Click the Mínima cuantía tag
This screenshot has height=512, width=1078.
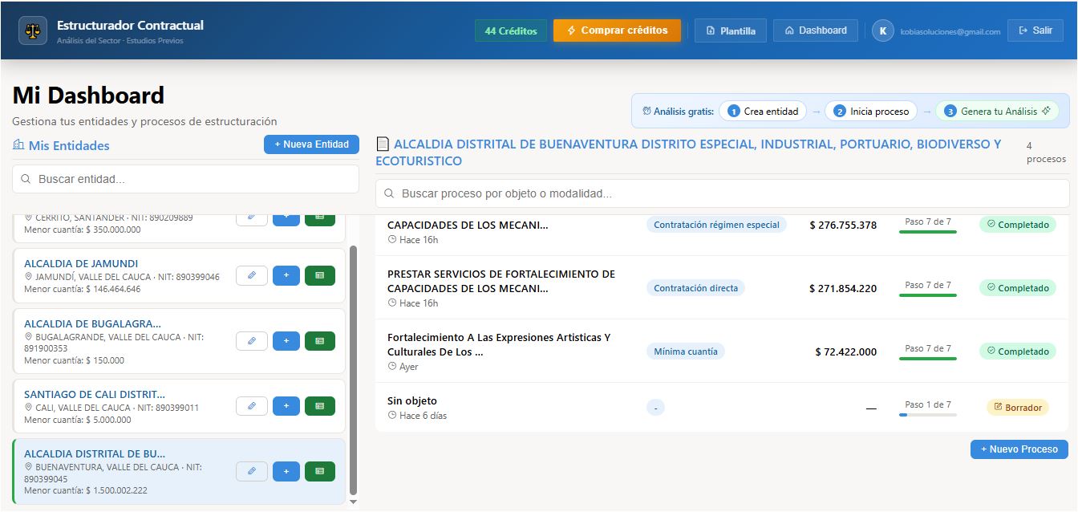click(x=686, y=351)
